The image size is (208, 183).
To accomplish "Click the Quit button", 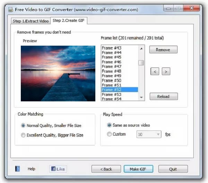I will pos(173,169).
